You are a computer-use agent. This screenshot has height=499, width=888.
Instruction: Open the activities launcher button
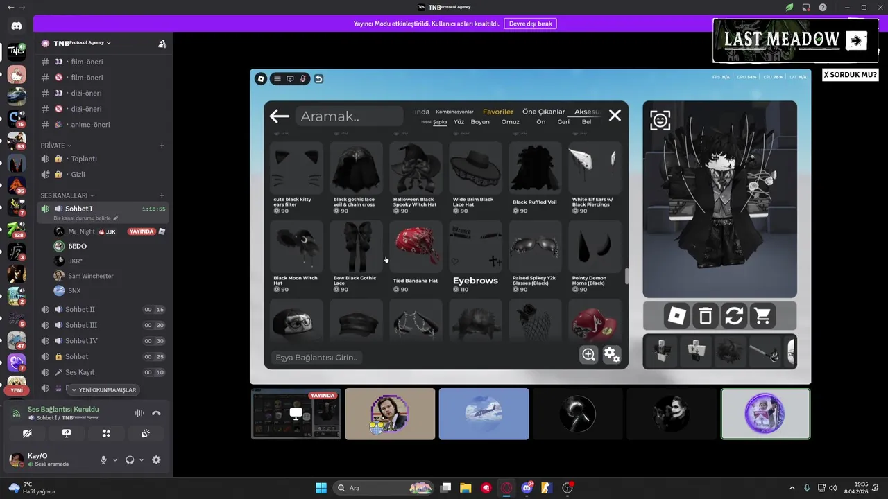pyautogui.click(x=106, y=433)
